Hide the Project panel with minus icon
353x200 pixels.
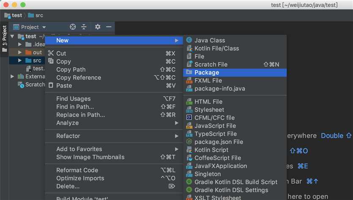coord(109,27)
